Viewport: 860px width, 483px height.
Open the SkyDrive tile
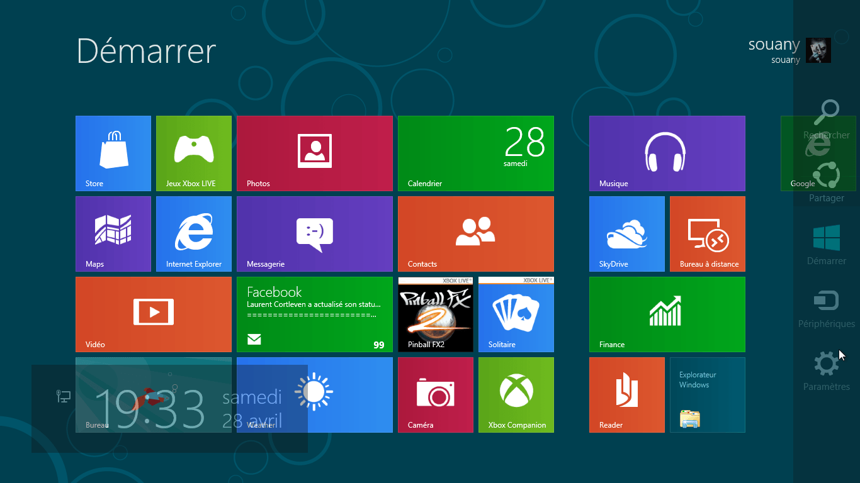(x=627, y=234)
